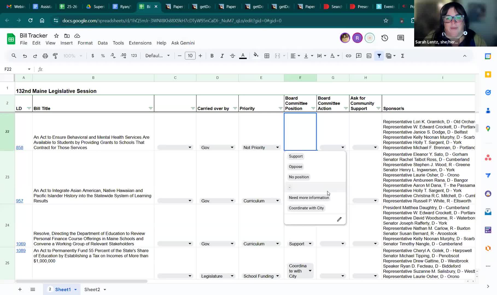
Task: Open version history clock icon
Action: pyautogui.click(x=385, y=38)
